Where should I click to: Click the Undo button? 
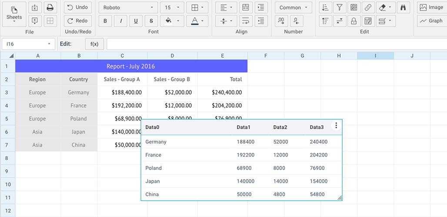click(77, 7)
